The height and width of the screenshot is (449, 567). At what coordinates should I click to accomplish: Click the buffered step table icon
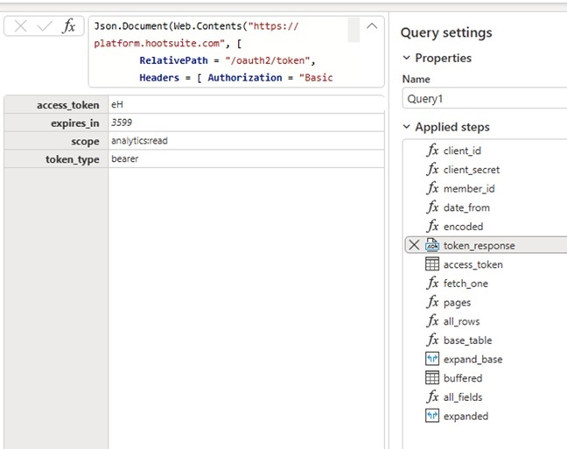432,378
